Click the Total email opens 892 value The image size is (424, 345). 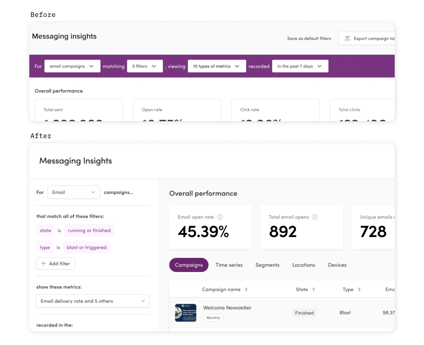[283, 232]
